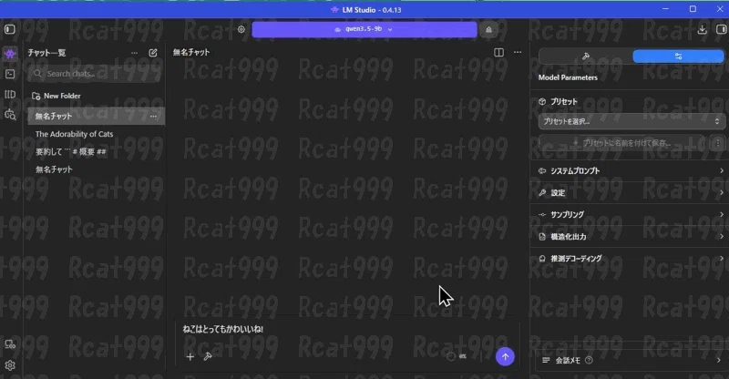Viewport: 729px width, 379px height.
Task: Open preset kebab menu beside the save field
Action: tap(718, 143)
